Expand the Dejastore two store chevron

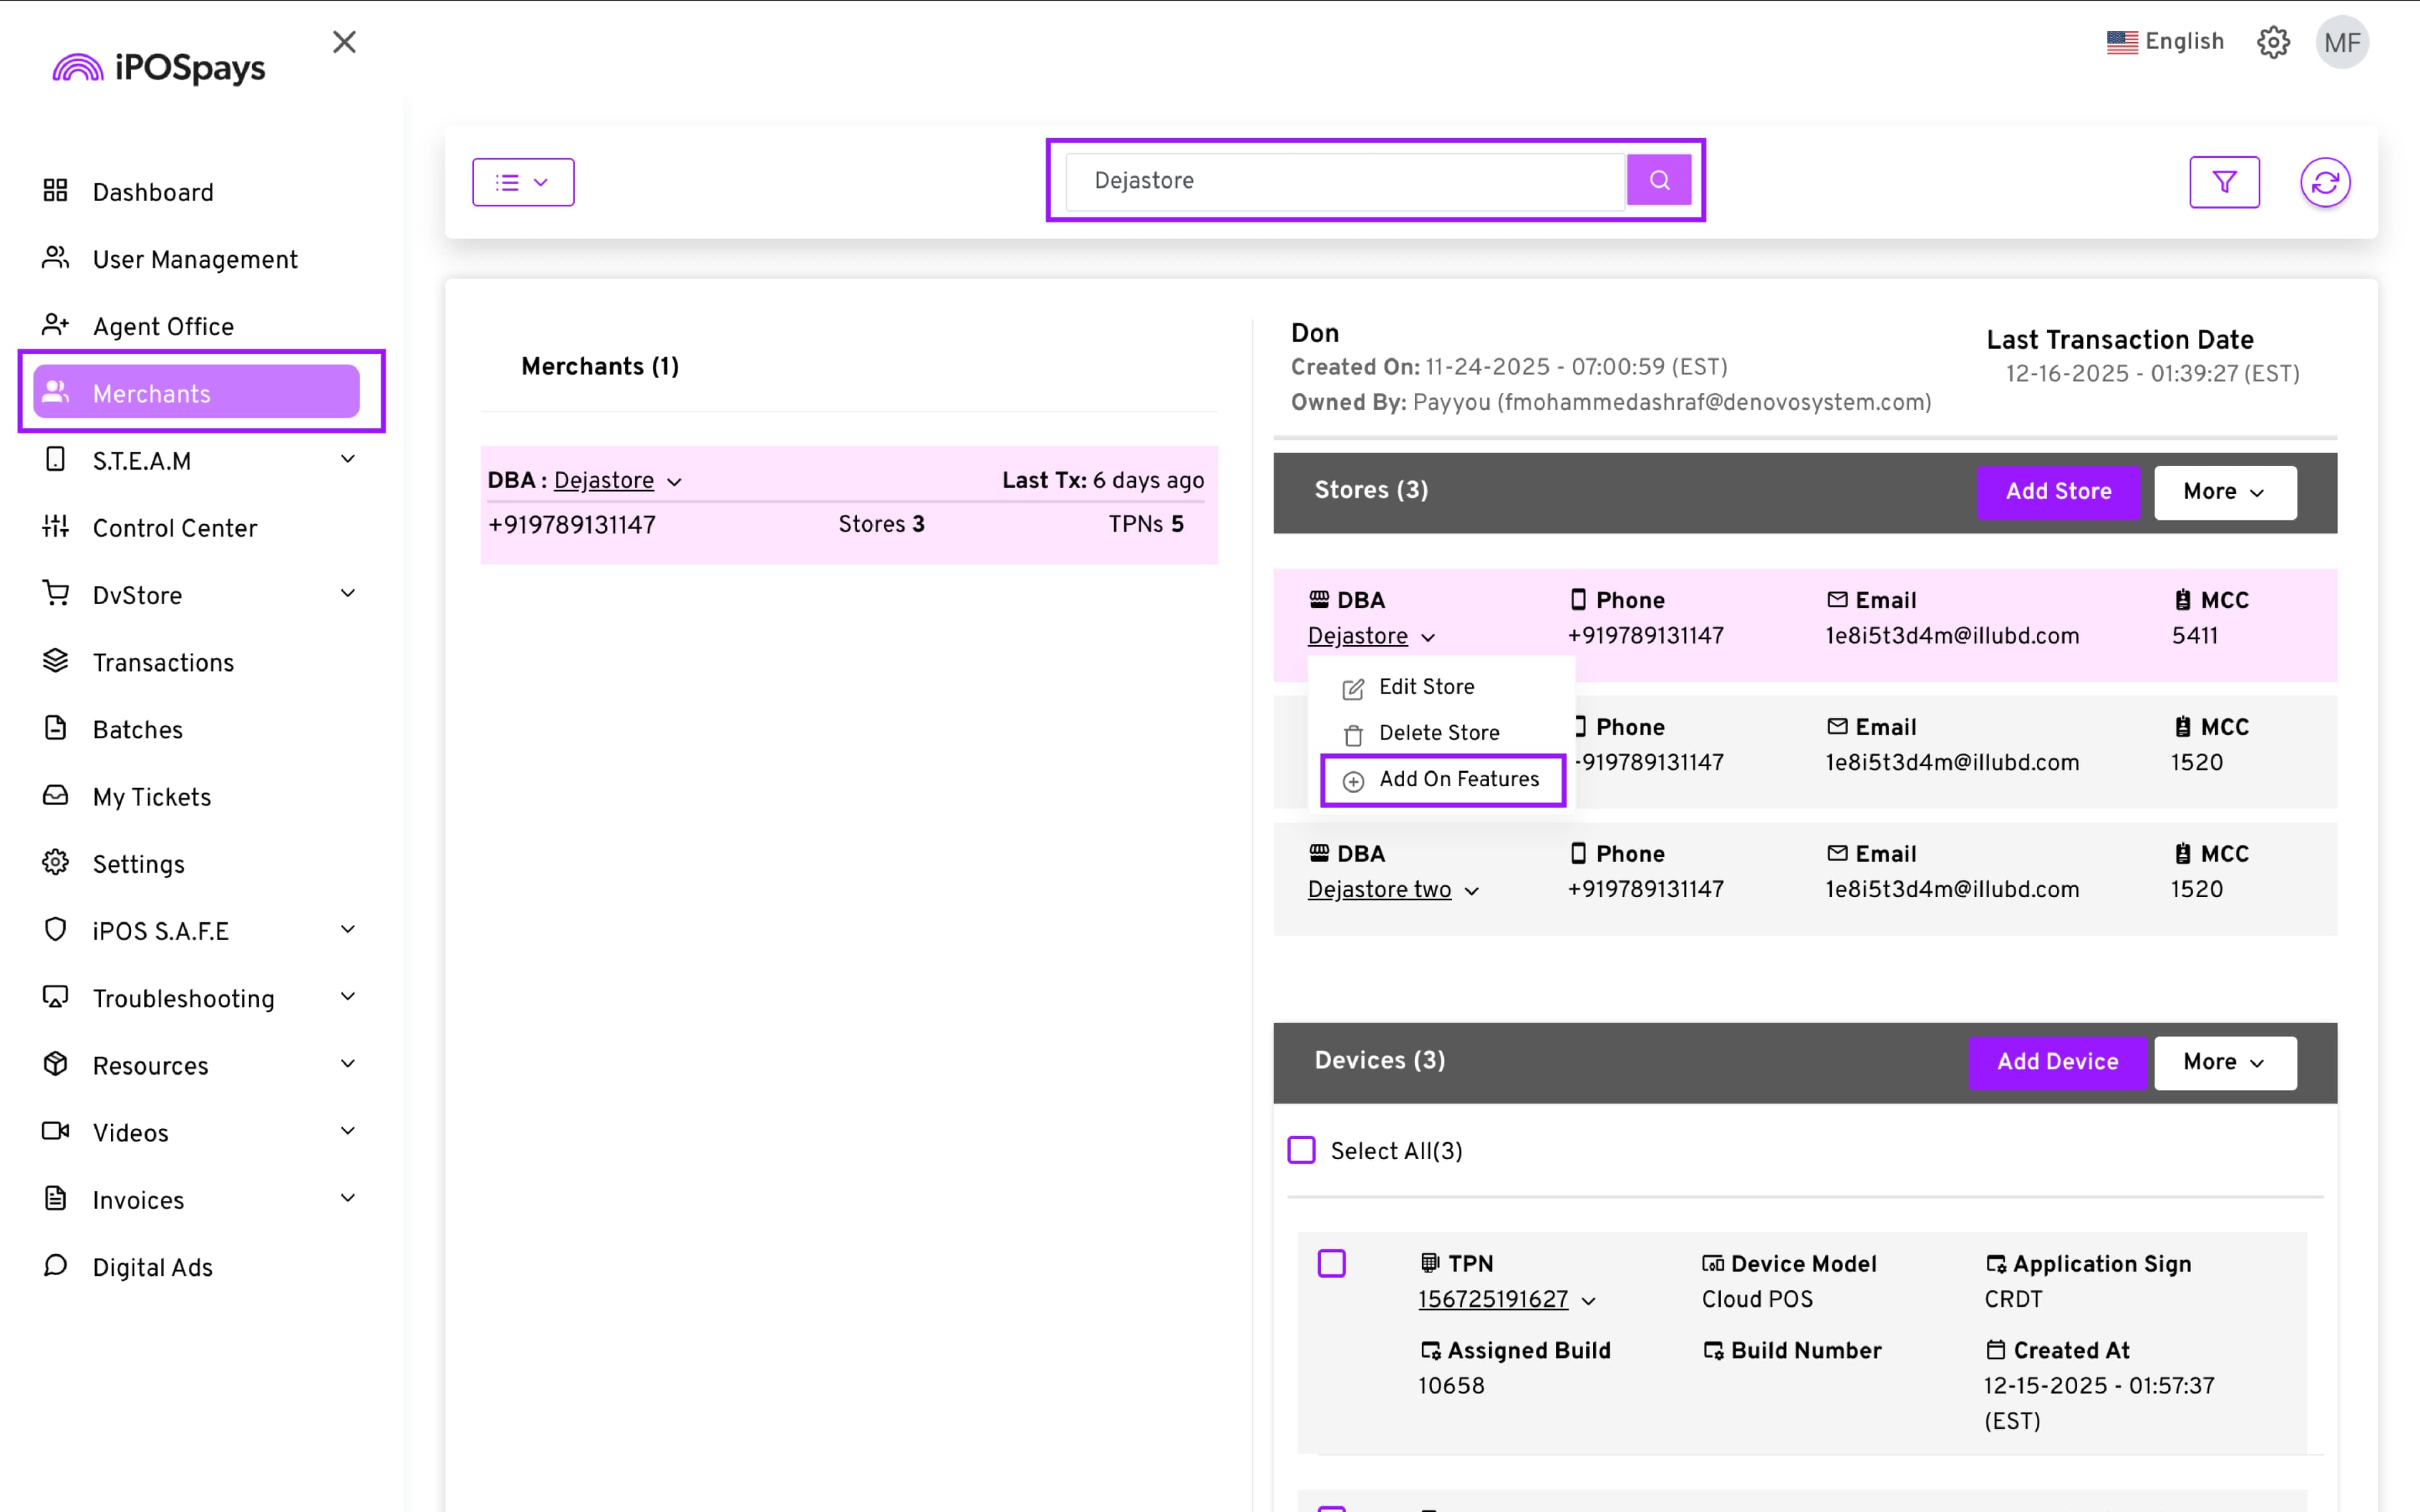coord(1472,891)
